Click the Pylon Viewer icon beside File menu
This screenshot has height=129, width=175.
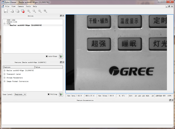point(3,6)
